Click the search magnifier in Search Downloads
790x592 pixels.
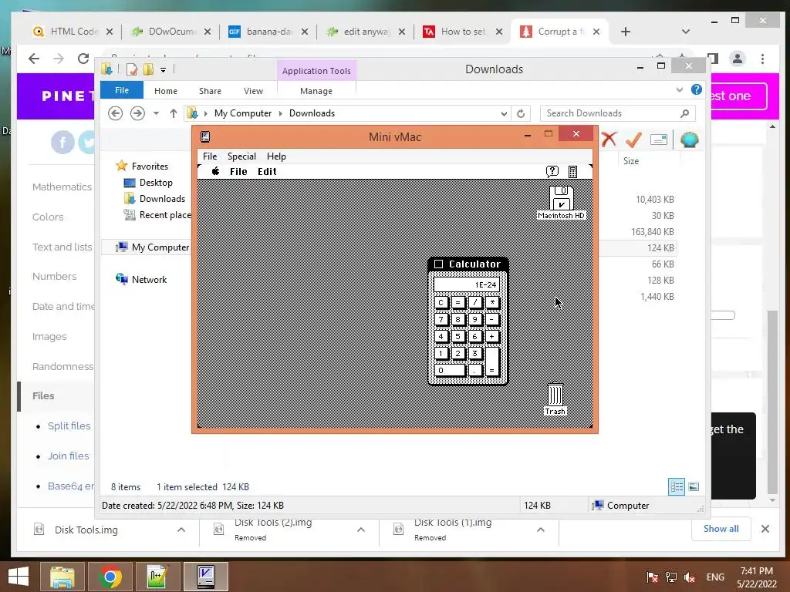click(684, 113)
